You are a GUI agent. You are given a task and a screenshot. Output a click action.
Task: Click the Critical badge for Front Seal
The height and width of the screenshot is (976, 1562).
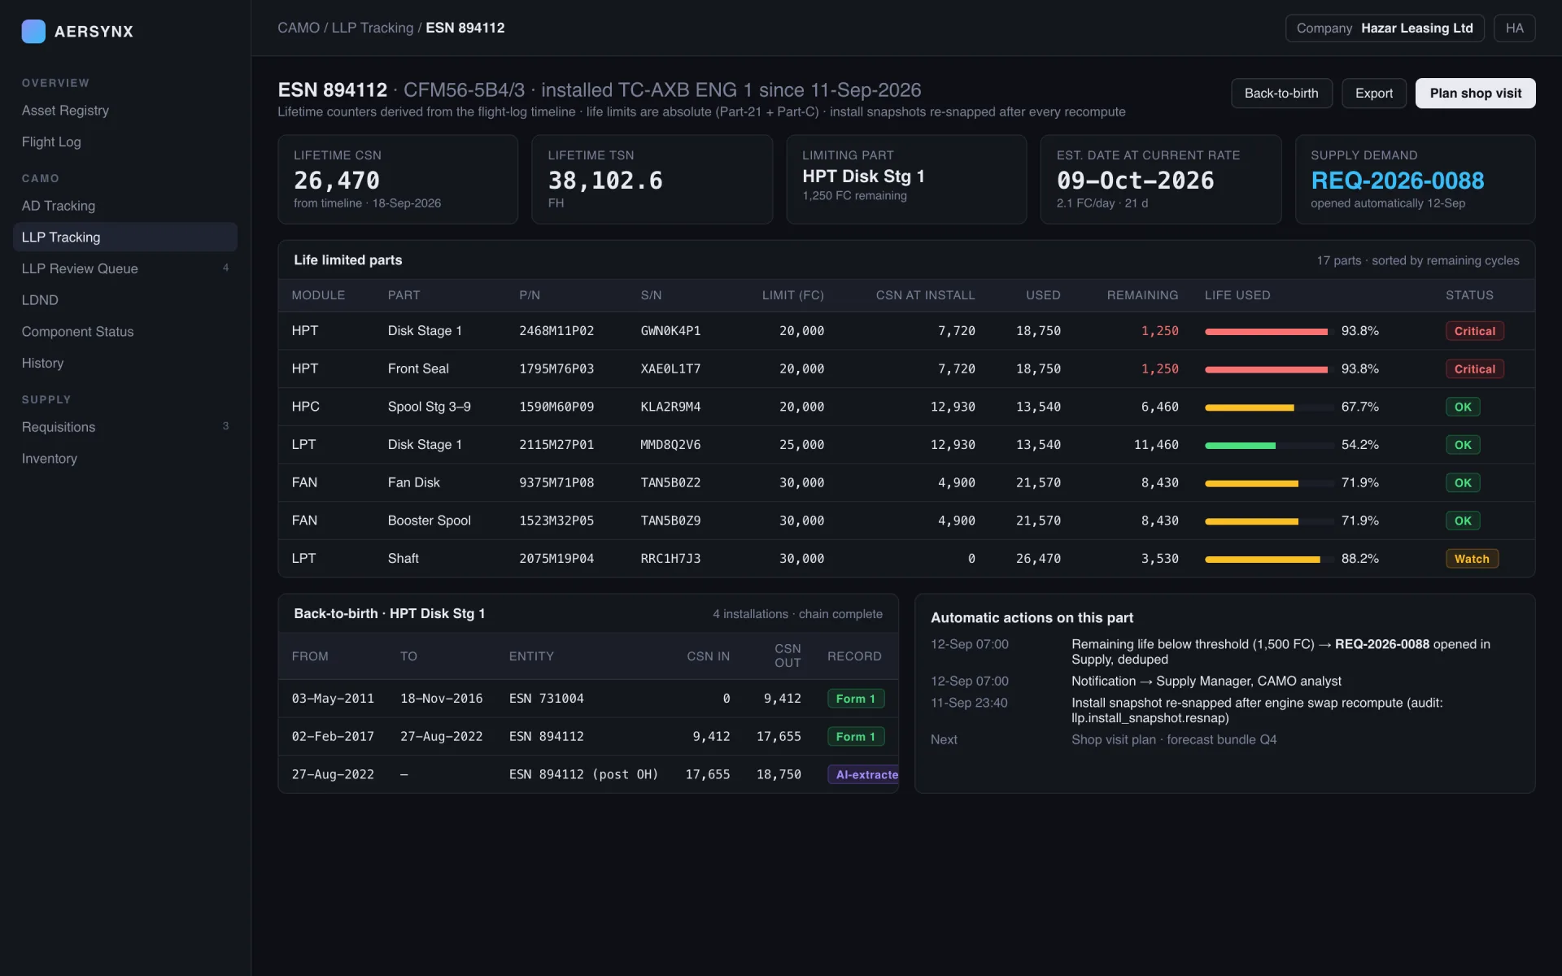tap(1474, 369)
